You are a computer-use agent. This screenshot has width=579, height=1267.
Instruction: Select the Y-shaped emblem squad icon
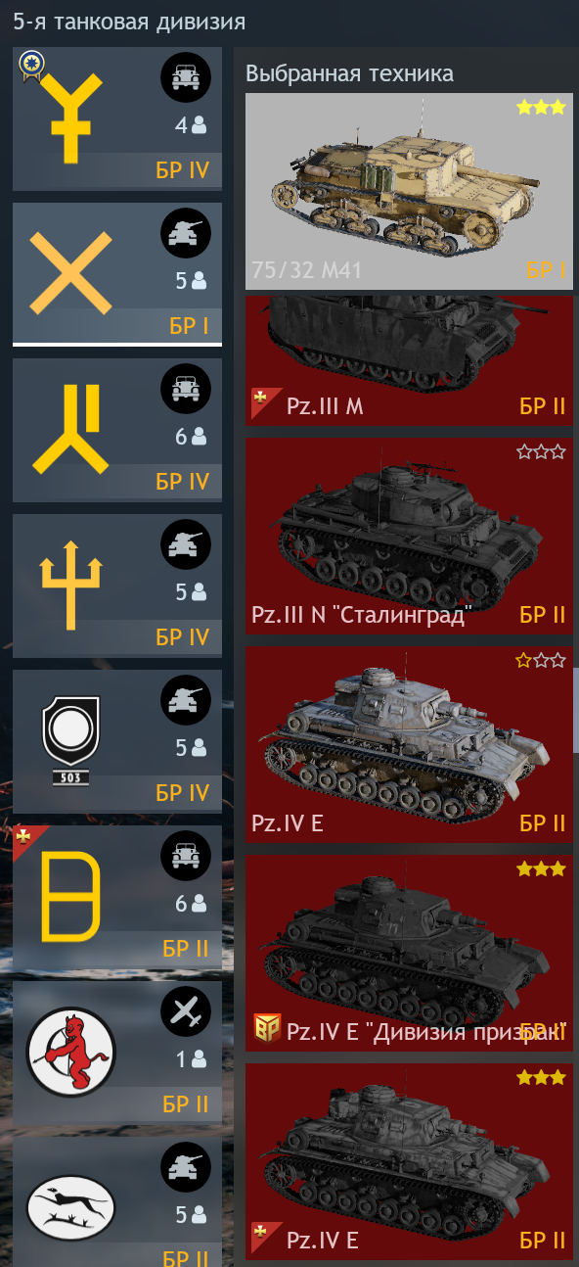(x=117, y=118)
